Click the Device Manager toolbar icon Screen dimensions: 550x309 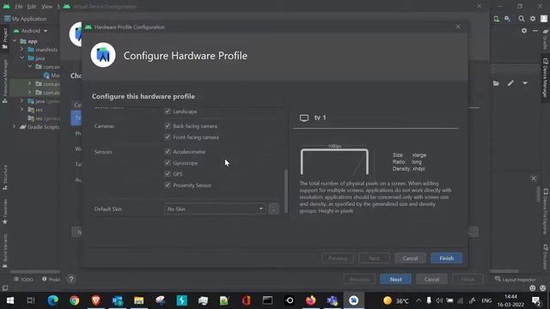[497, 19]
